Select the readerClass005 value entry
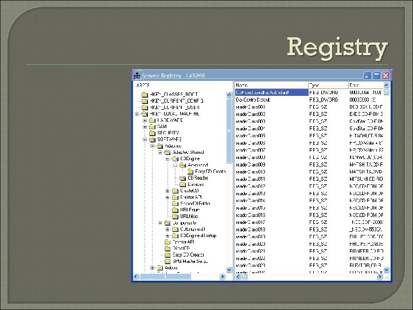Image resolution: width=413 pixels, height=310 pixels. click(251, 135)
